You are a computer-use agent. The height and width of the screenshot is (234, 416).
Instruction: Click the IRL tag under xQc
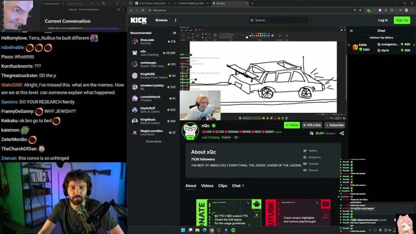point(236,137)
